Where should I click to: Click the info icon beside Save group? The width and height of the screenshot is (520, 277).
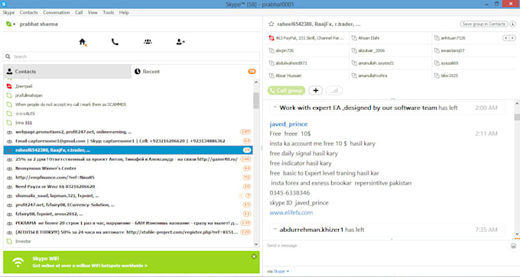click(512, 24)
